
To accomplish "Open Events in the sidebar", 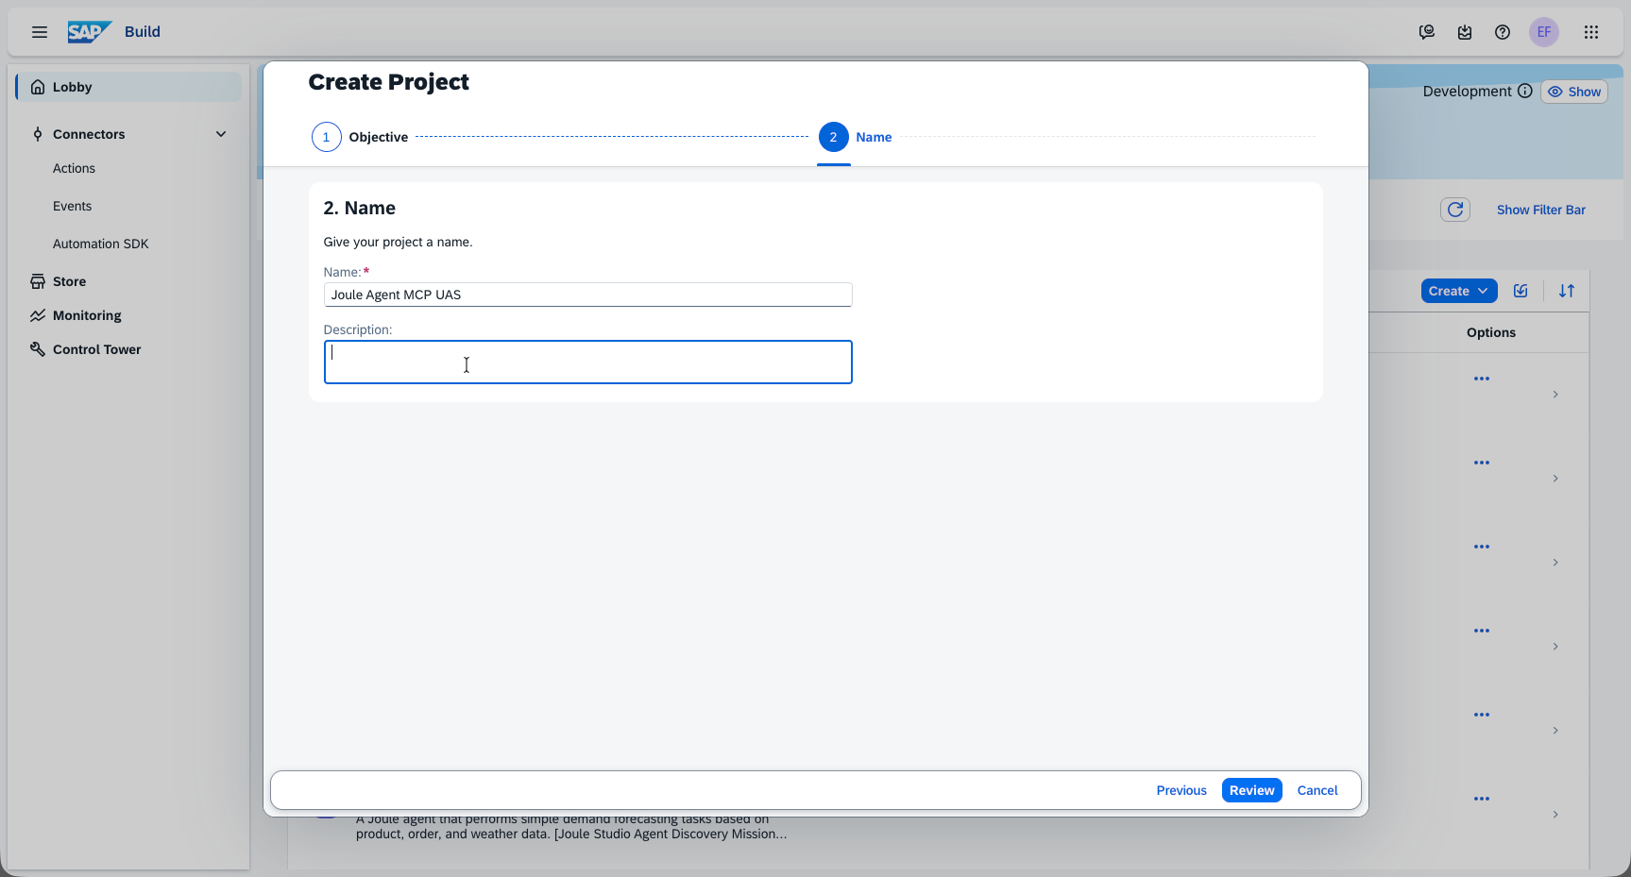I will (x=72, y=206).
